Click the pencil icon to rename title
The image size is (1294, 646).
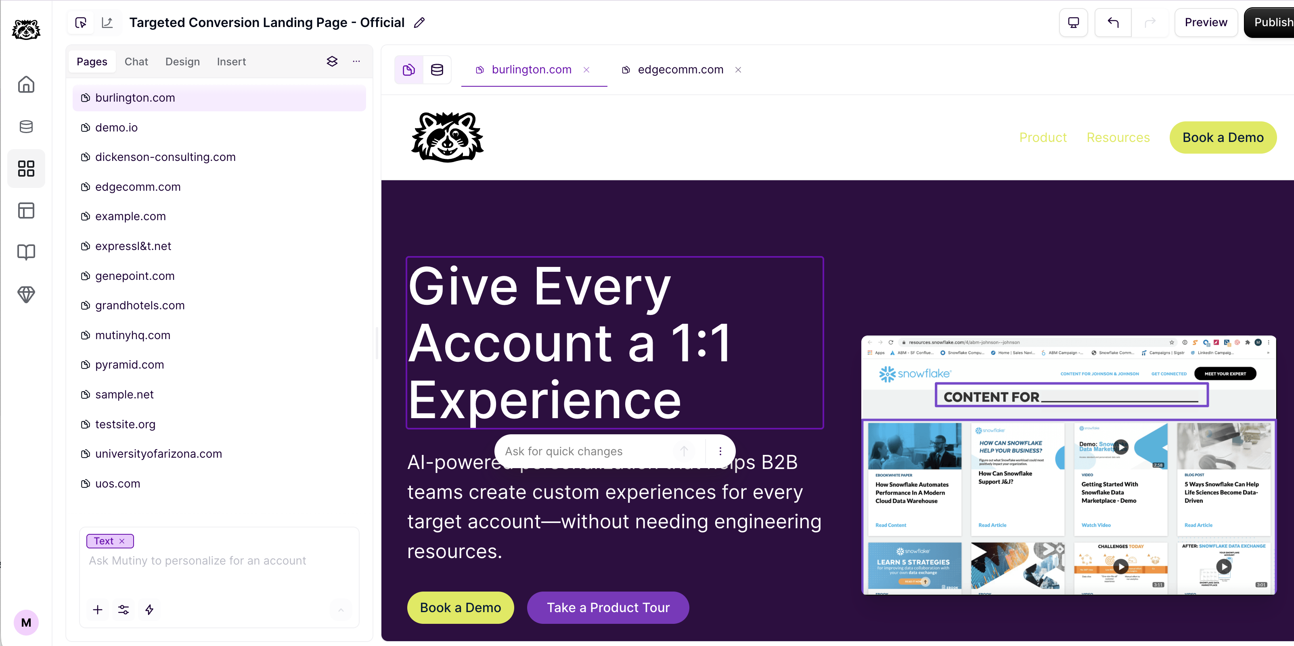(419, 23)
